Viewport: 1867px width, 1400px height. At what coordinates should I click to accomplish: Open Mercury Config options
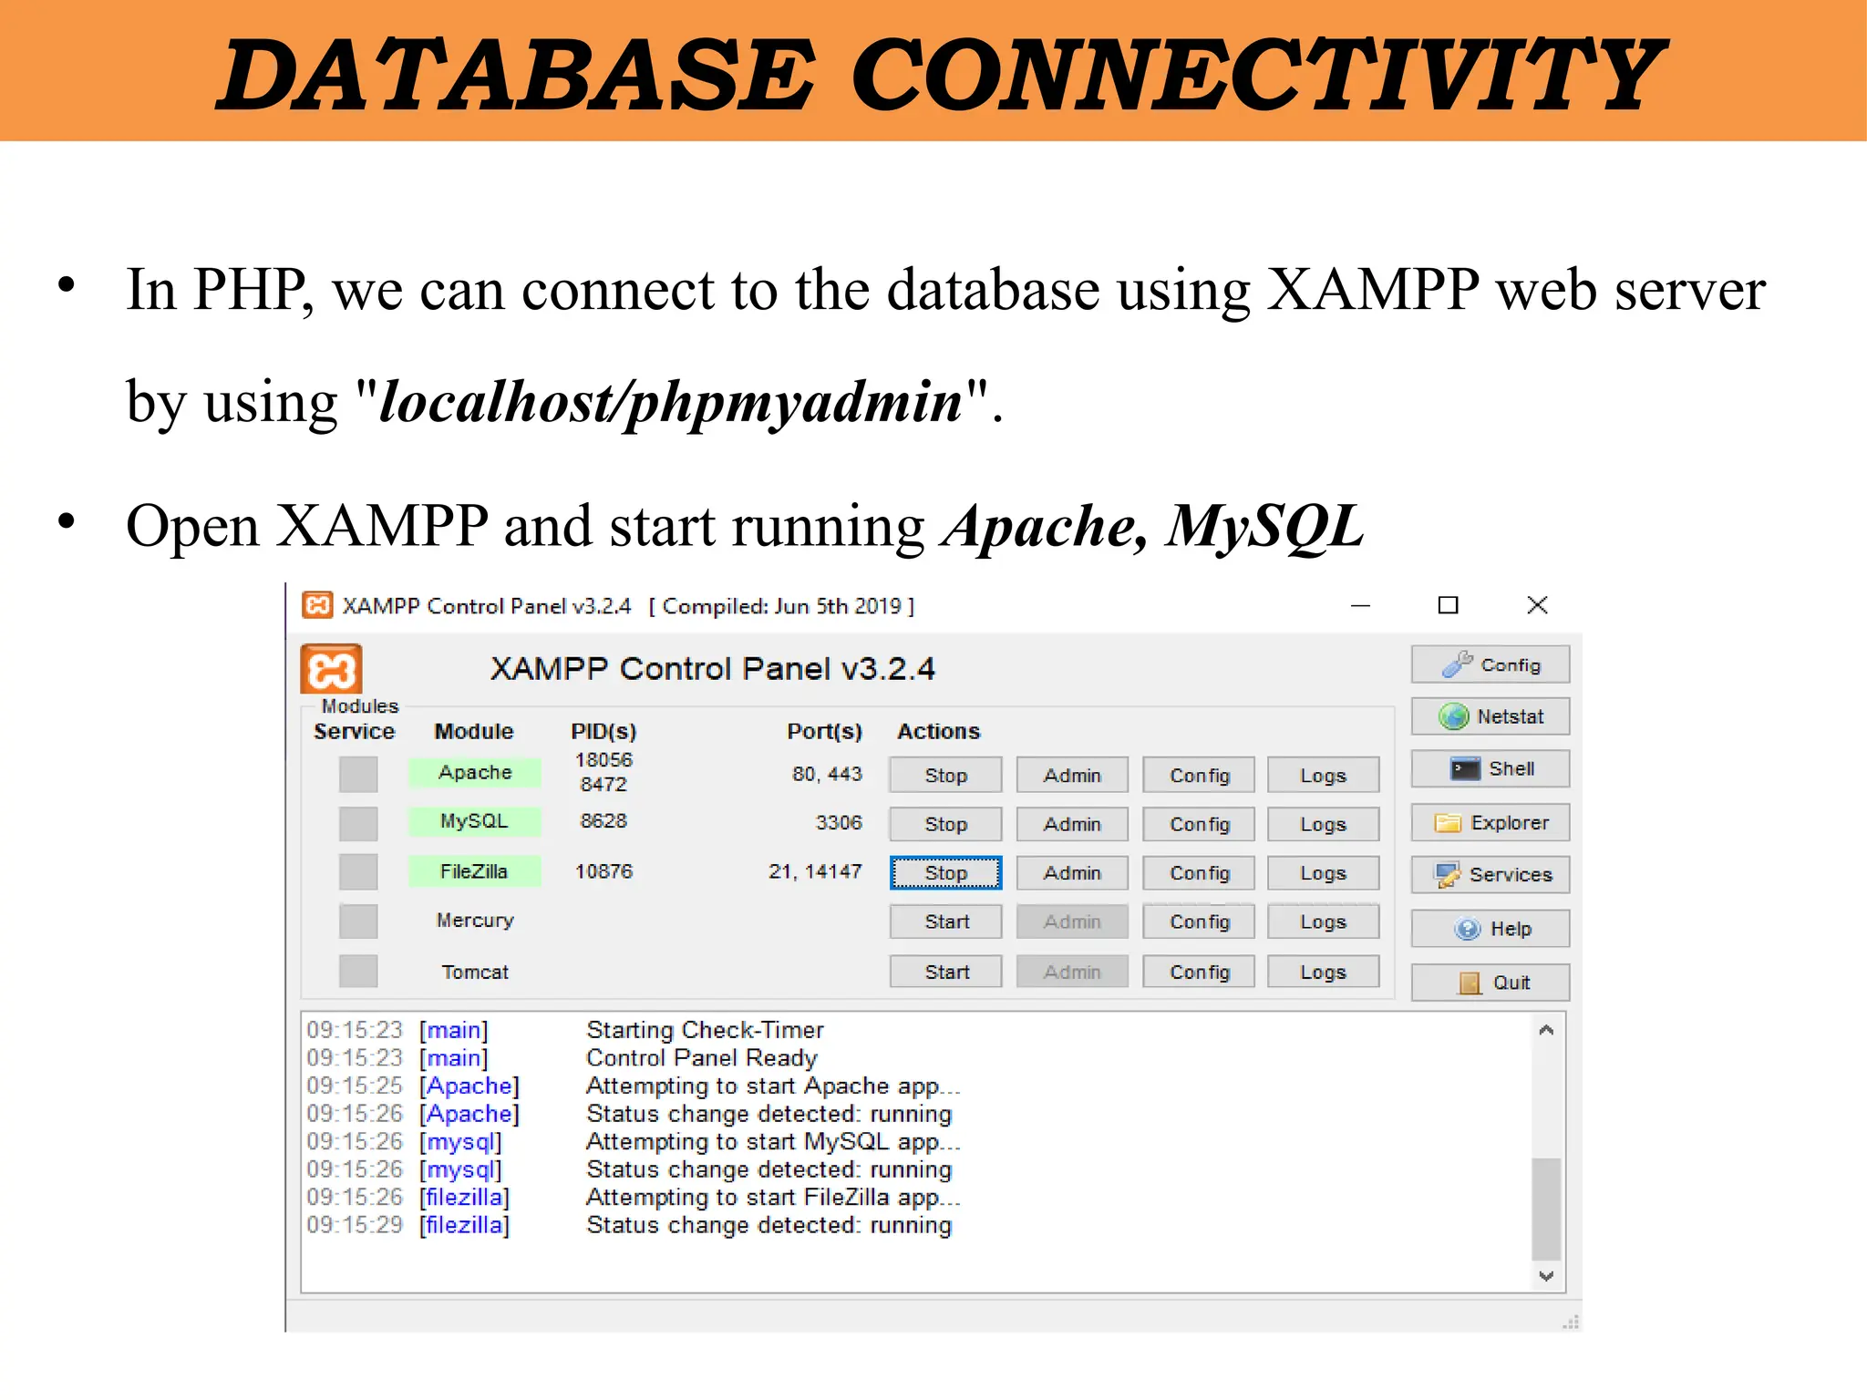tap(1199, 921)
